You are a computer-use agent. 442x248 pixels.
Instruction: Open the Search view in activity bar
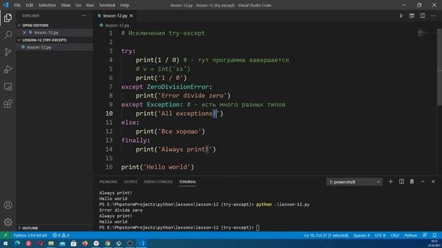pos(8,35)
